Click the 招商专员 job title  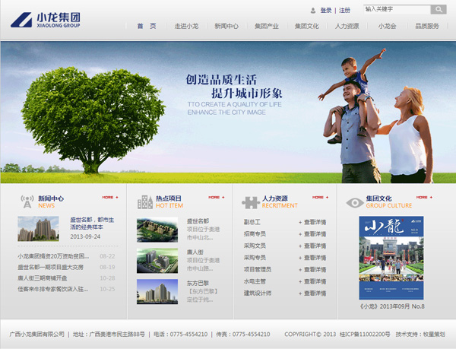[x=255, y=234]
